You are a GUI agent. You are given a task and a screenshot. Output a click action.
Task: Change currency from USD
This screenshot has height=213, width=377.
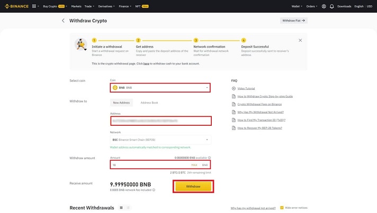point(370,6)
